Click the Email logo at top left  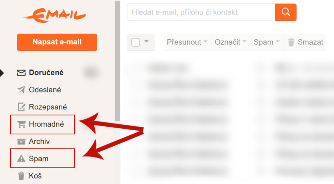[x=54, y=15]
